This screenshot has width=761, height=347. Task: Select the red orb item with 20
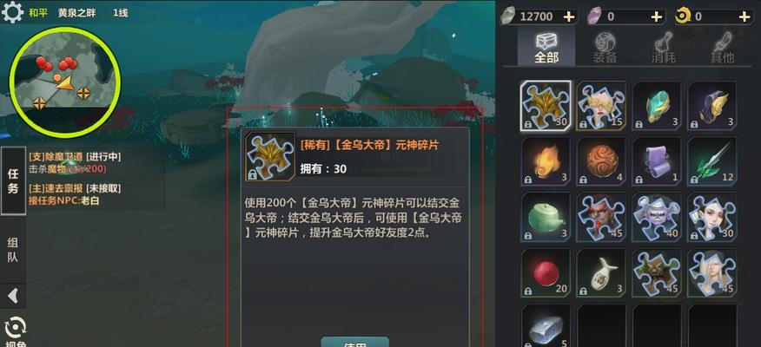click(x=546, y=273)
